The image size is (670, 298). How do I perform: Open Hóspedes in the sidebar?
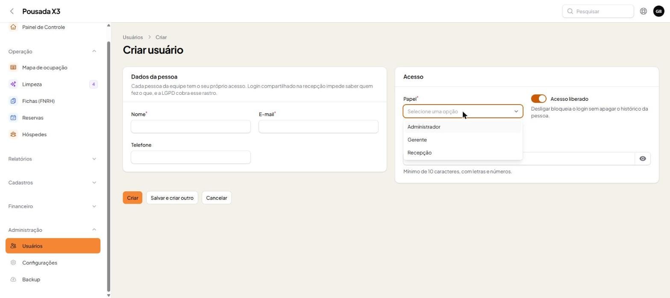click(53, 134)
